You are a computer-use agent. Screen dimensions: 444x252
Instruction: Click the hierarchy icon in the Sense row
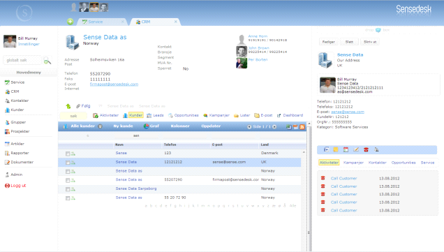pyautogui.click(x=73, y=154)
